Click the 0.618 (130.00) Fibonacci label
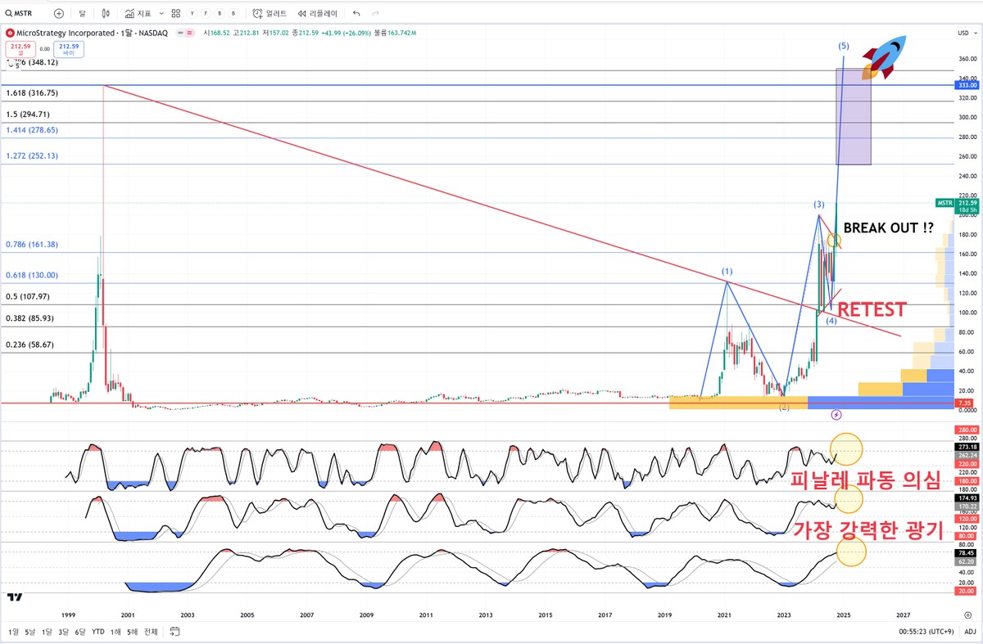 [x=32, y=277]
